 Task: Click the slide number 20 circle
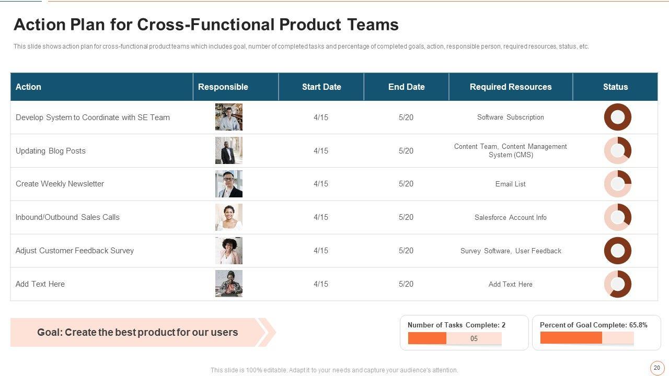coord(657,368)
